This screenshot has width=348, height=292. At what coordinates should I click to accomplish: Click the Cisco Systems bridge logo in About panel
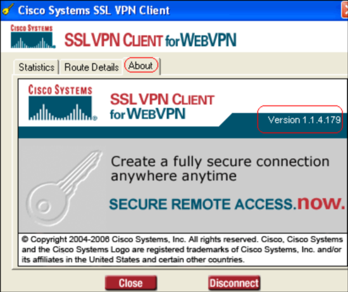(63, 102)
